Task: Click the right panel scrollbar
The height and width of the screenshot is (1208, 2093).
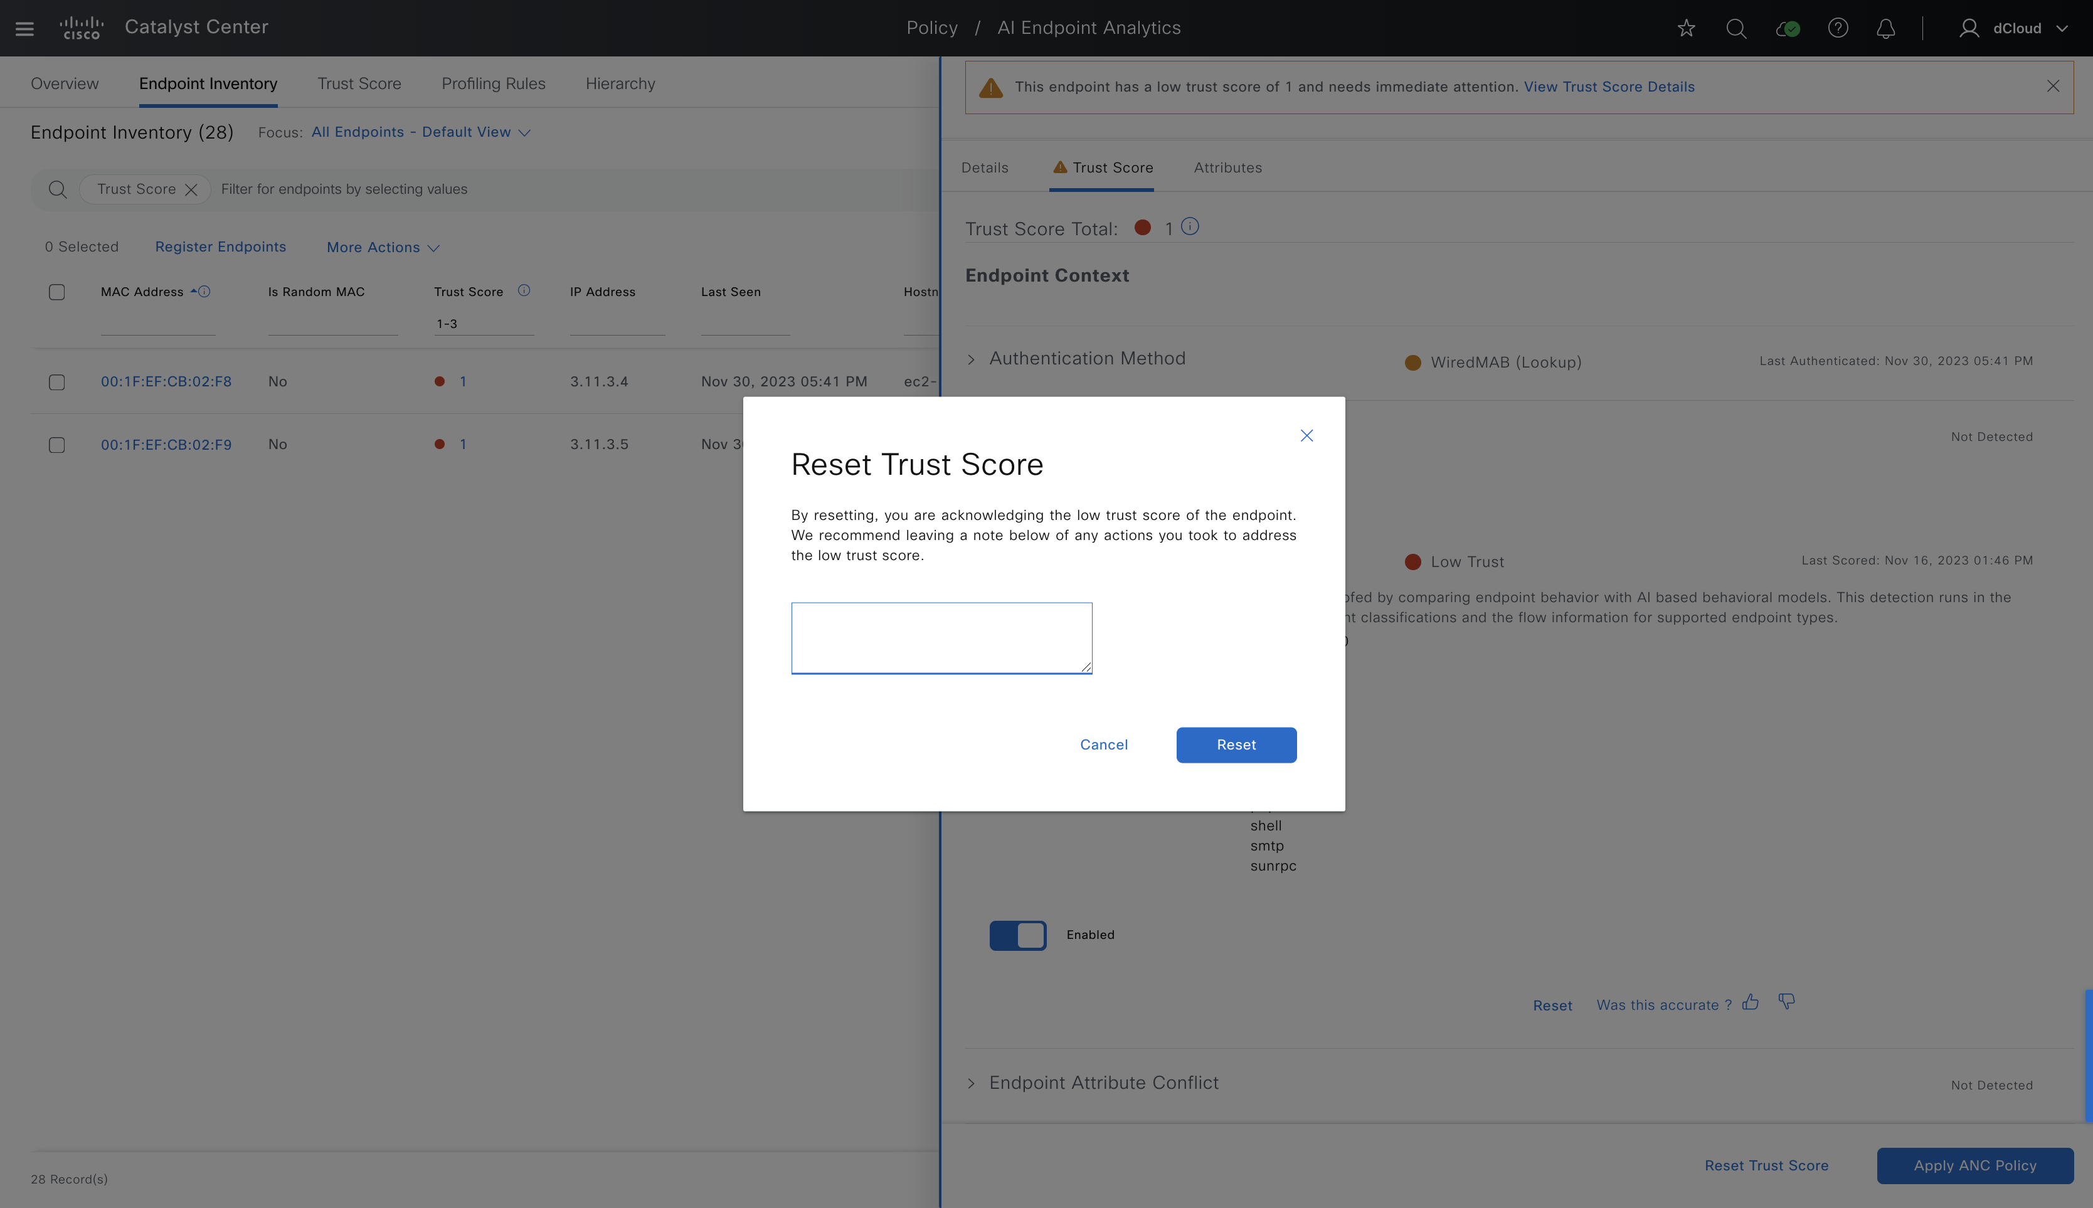Action: click(x=2088, y=1056)
